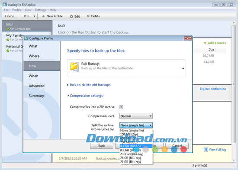Click the Back button
The width and height of the screenshot is (238, 170).
click(x=102, y=146)
